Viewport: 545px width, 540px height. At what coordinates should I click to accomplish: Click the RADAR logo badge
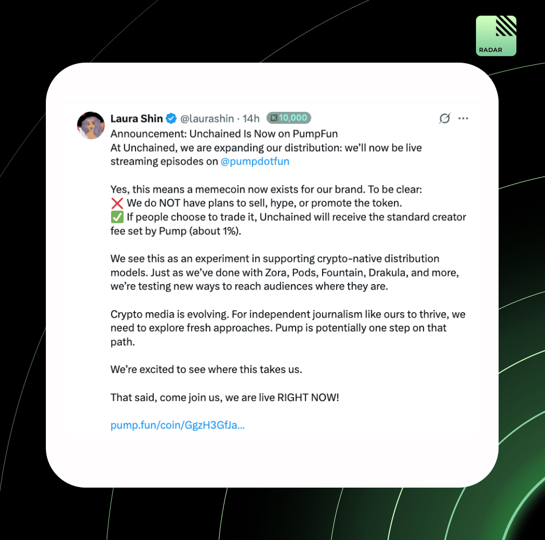click(x=496, y=36)
